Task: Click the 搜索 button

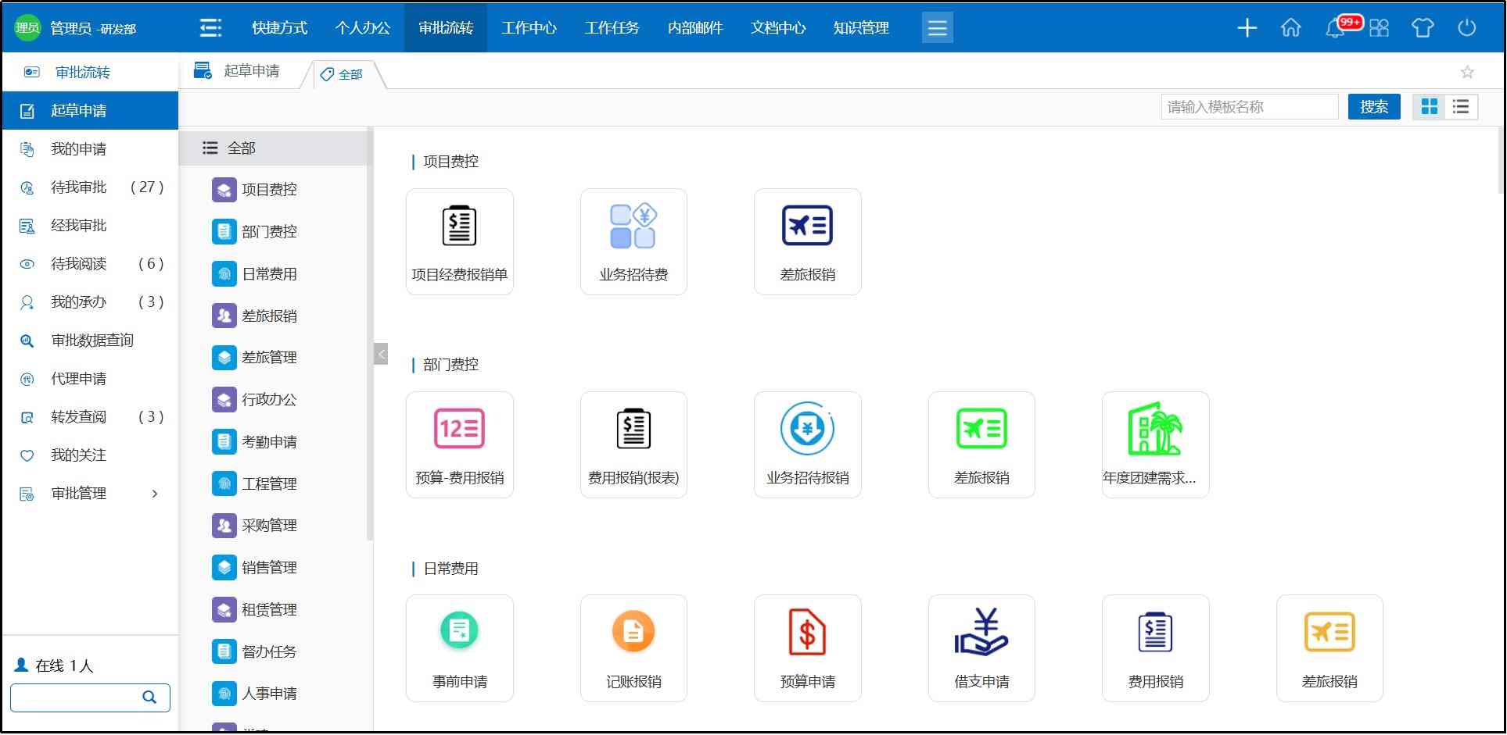Action: coord(1373,107)
